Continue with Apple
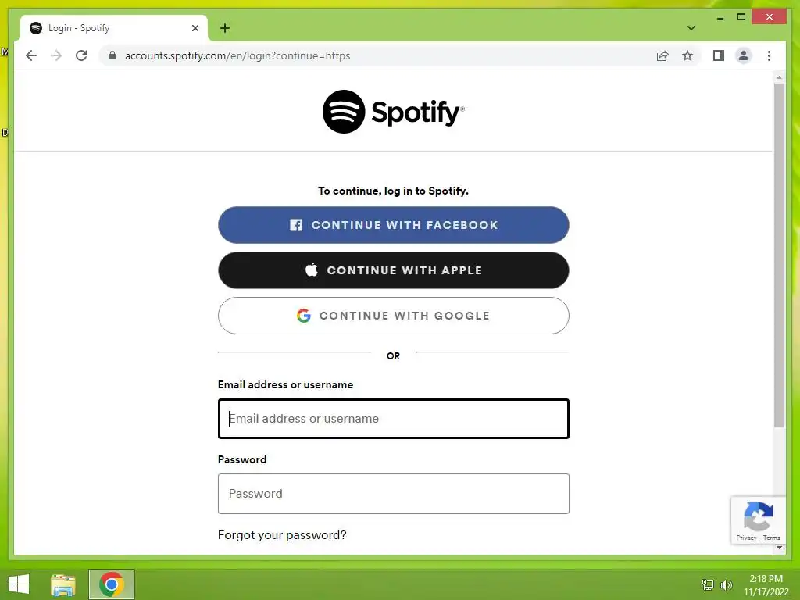Screen dimensions: 800x600 pyautogui.click(x=394, y=270)
